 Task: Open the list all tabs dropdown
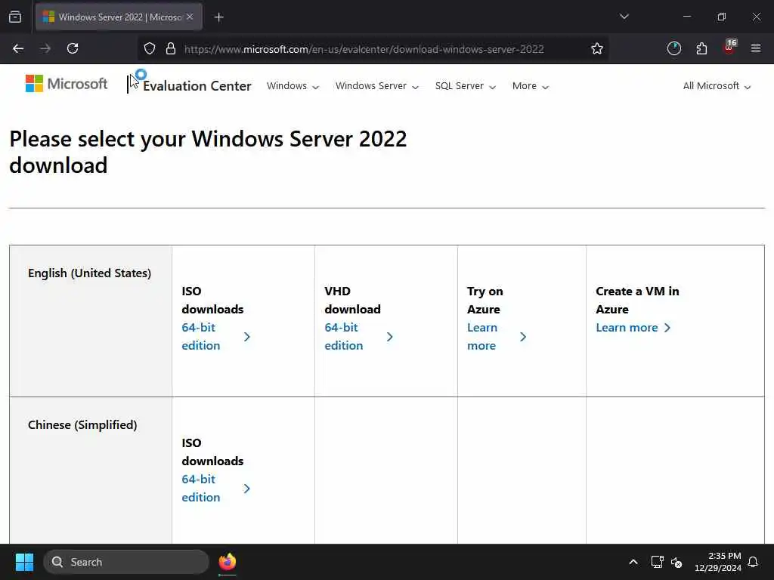[x=624, y=17]
